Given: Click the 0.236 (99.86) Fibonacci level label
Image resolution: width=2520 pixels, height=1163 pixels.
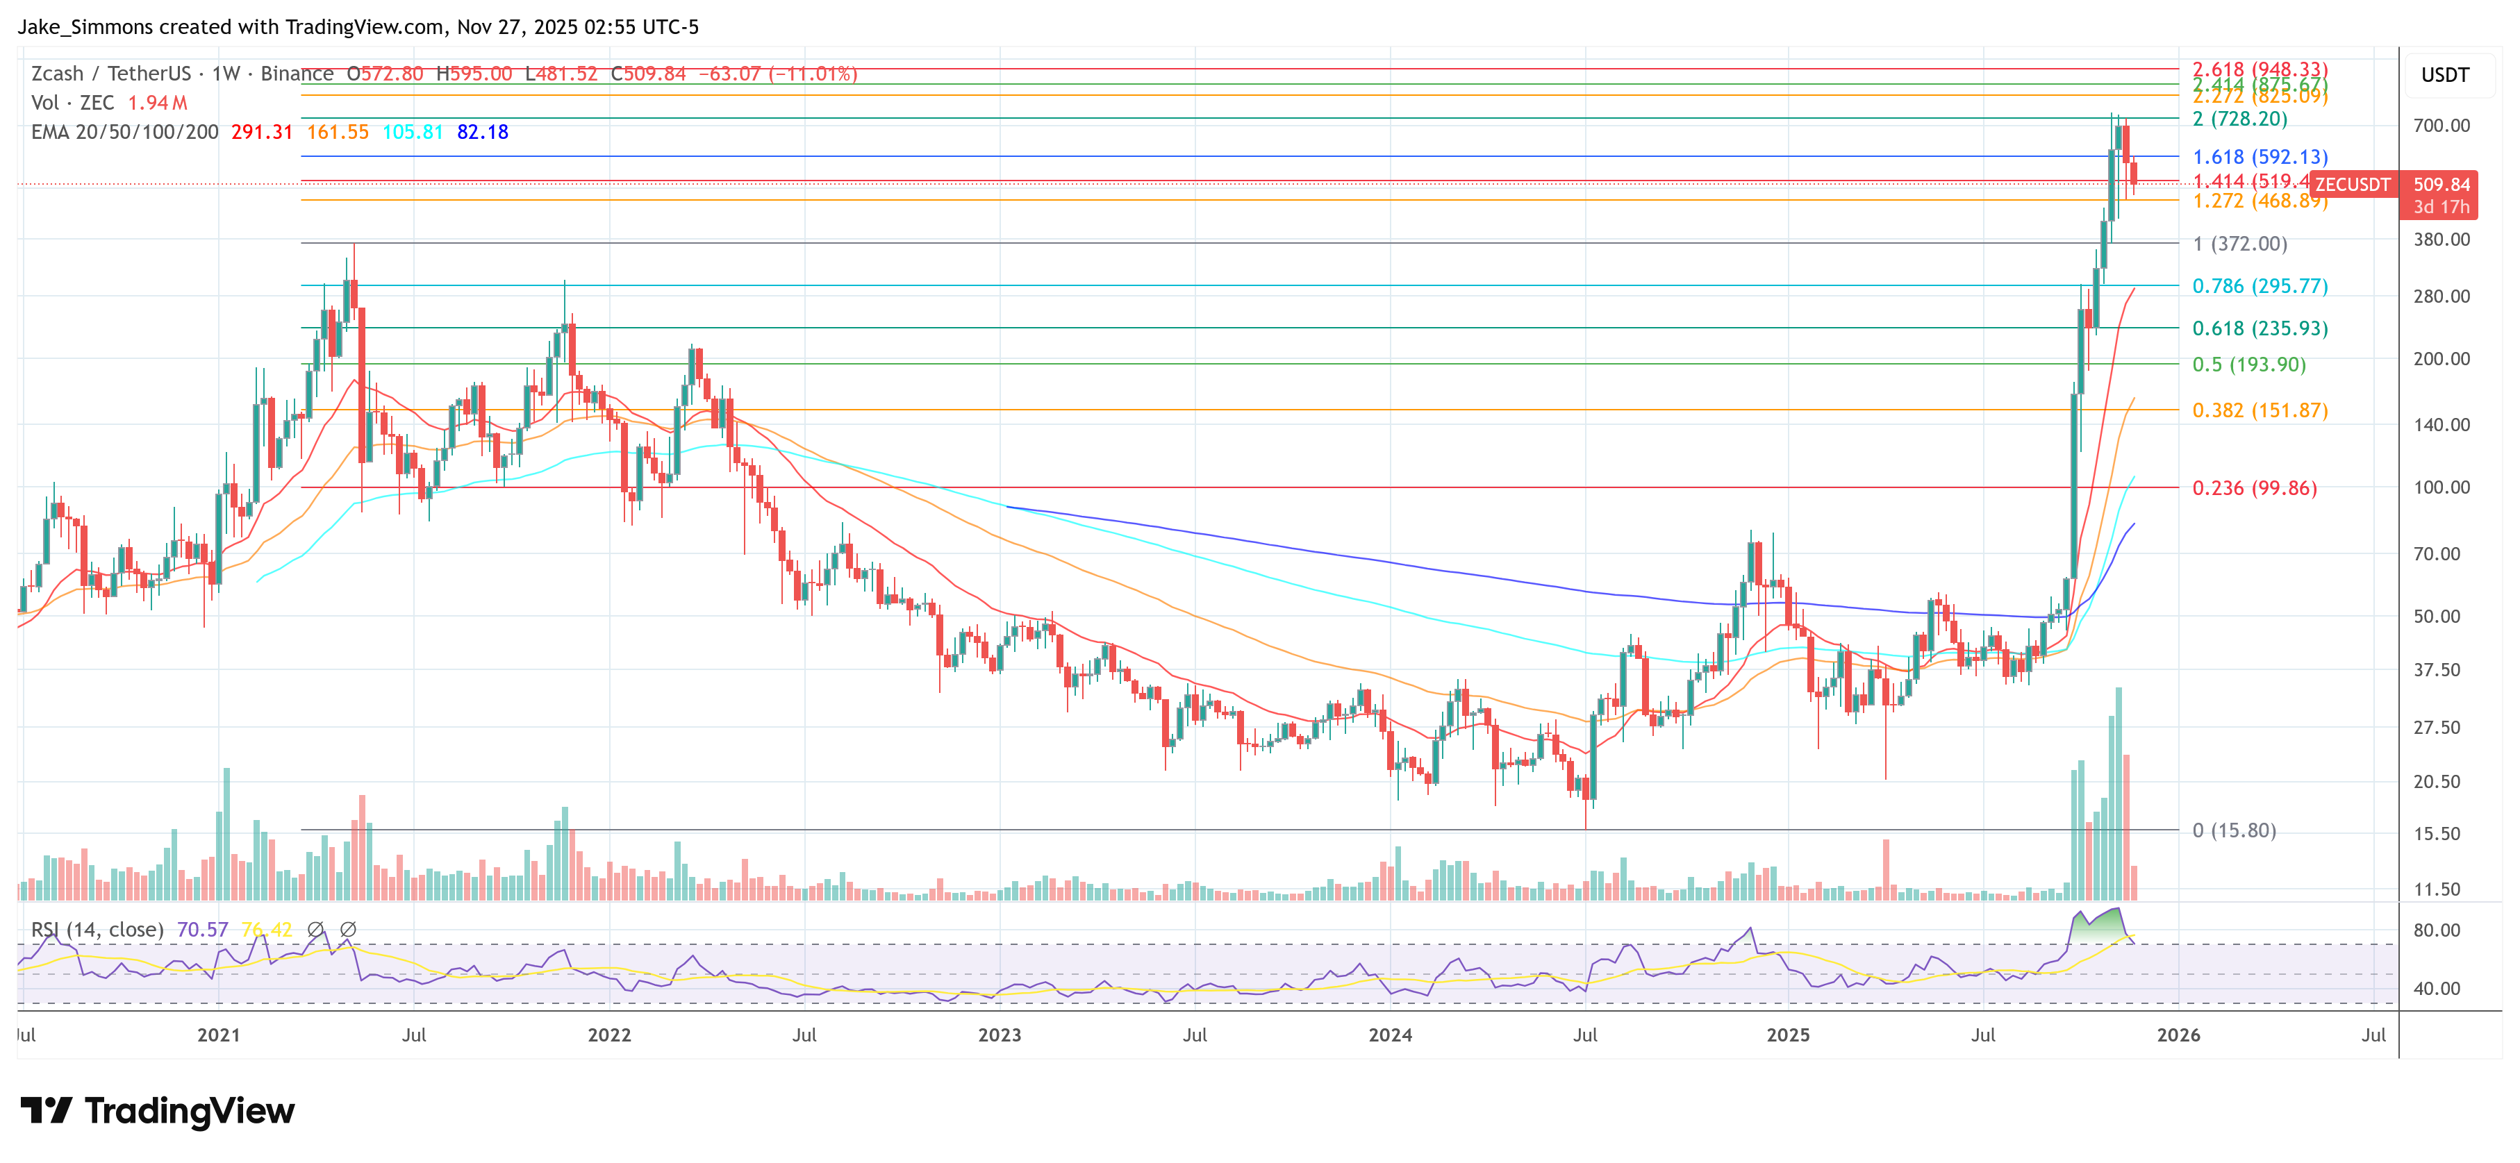Looking at the screenshot, I should point(2253,488).
